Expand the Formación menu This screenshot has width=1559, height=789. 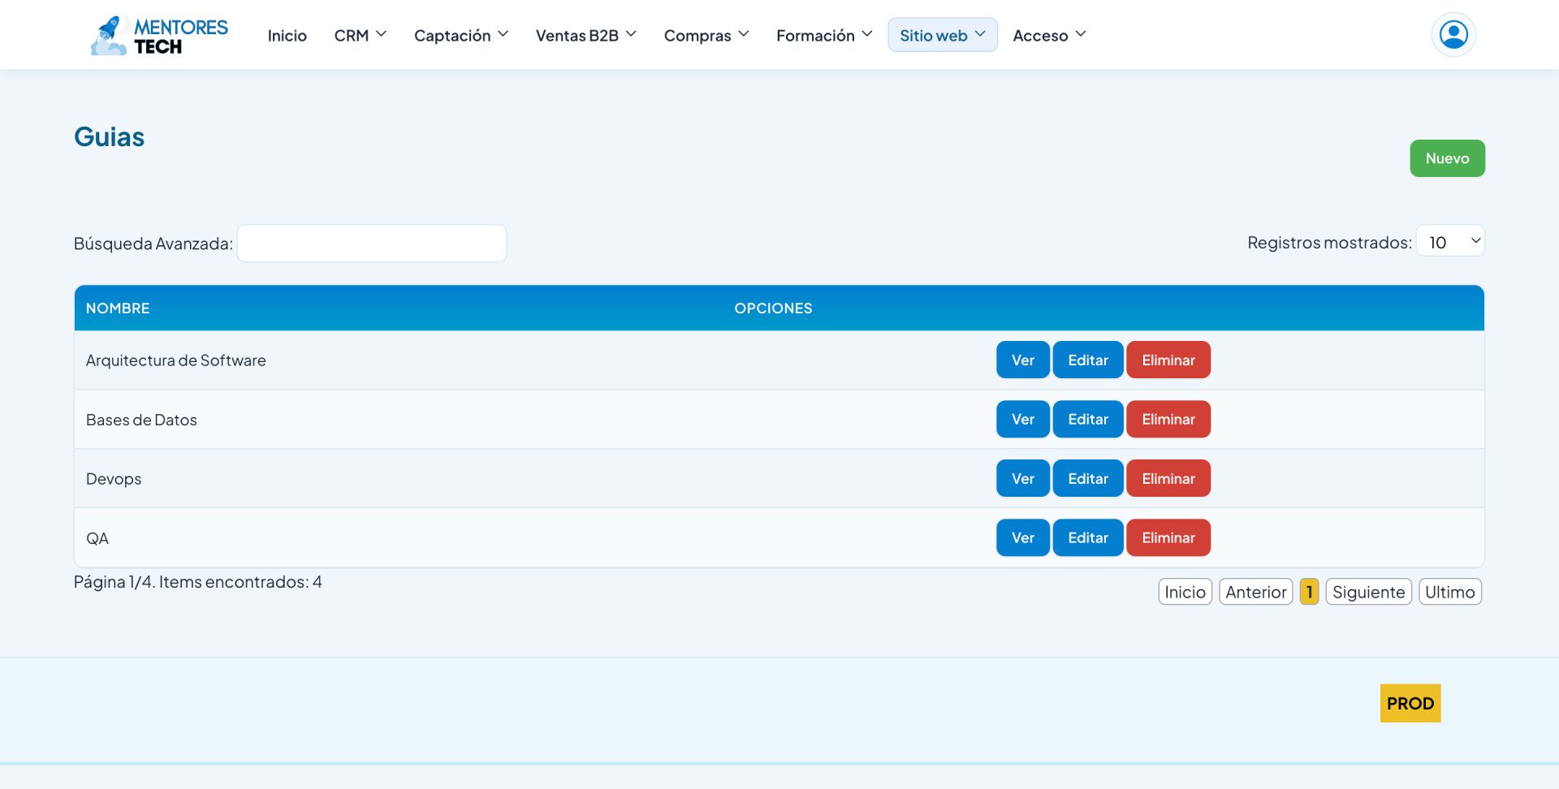pos(824,36)
